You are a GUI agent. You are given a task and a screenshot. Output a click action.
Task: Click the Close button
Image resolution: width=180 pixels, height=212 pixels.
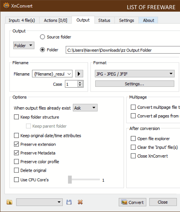(163, 202)
